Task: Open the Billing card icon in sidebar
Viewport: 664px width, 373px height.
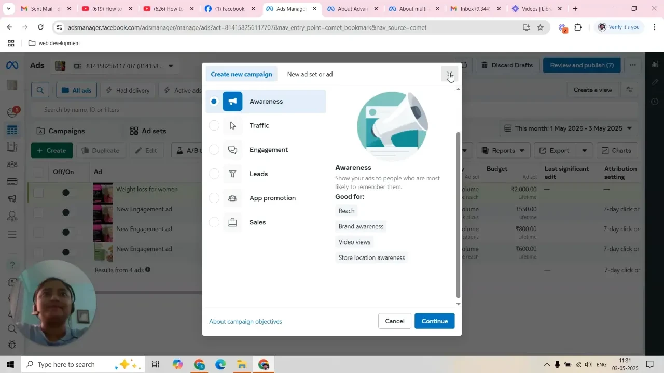Action: pyautogui.click(x=12, y=182)
